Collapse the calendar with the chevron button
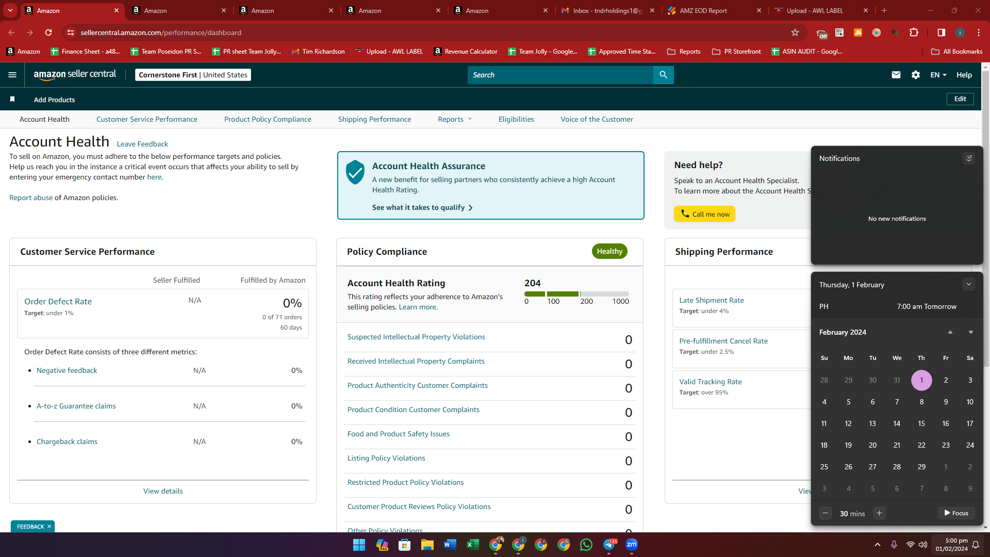Image resolution: width=990 pixels, height=557 pixels. 969,284
